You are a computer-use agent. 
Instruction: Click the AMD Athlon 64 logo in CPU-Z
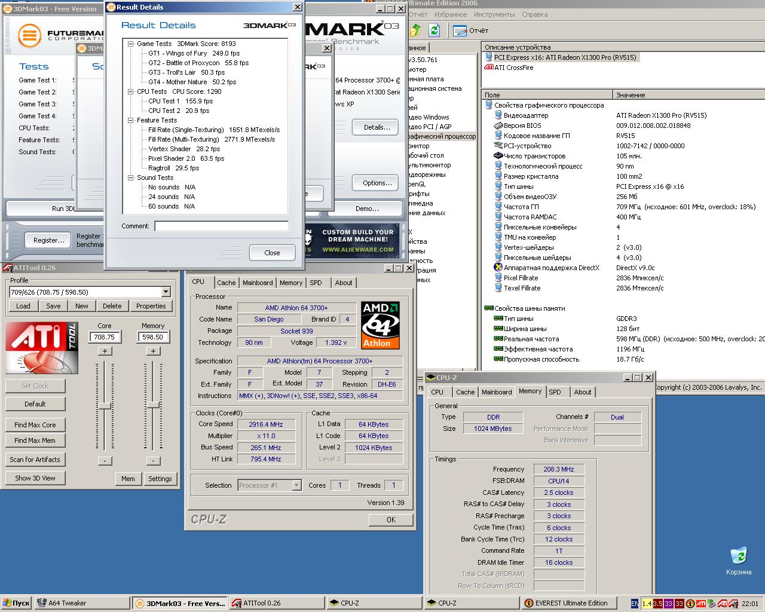[x=380, y=325]
